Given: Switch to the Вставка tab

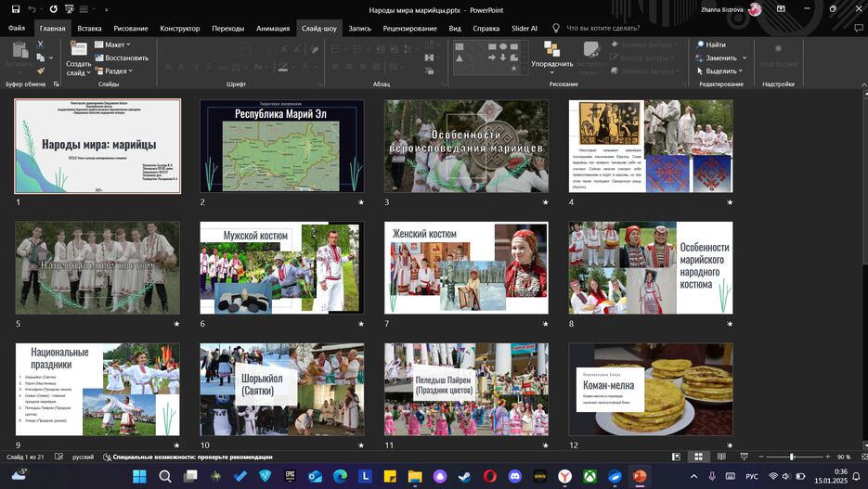Looking at the screenshot, I should 89,28.
